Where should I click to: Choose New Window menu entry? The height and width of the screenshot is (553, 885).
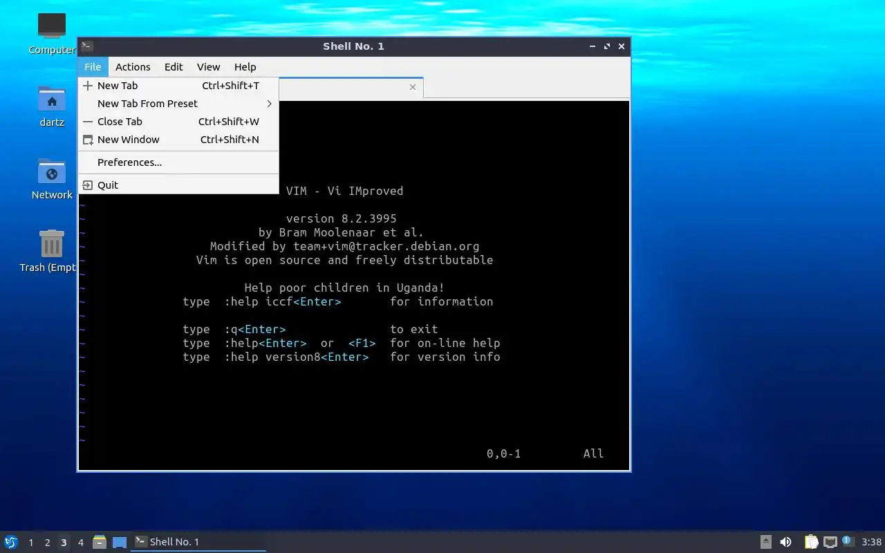point(178,140)
